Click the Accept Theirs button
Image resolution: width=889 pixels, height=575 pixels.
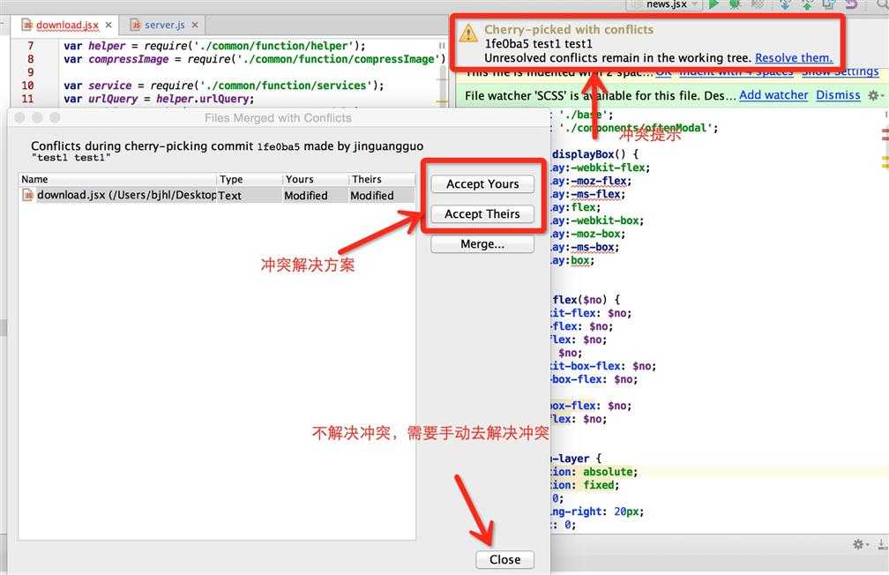pyautogui.click(x=482, y=213)
